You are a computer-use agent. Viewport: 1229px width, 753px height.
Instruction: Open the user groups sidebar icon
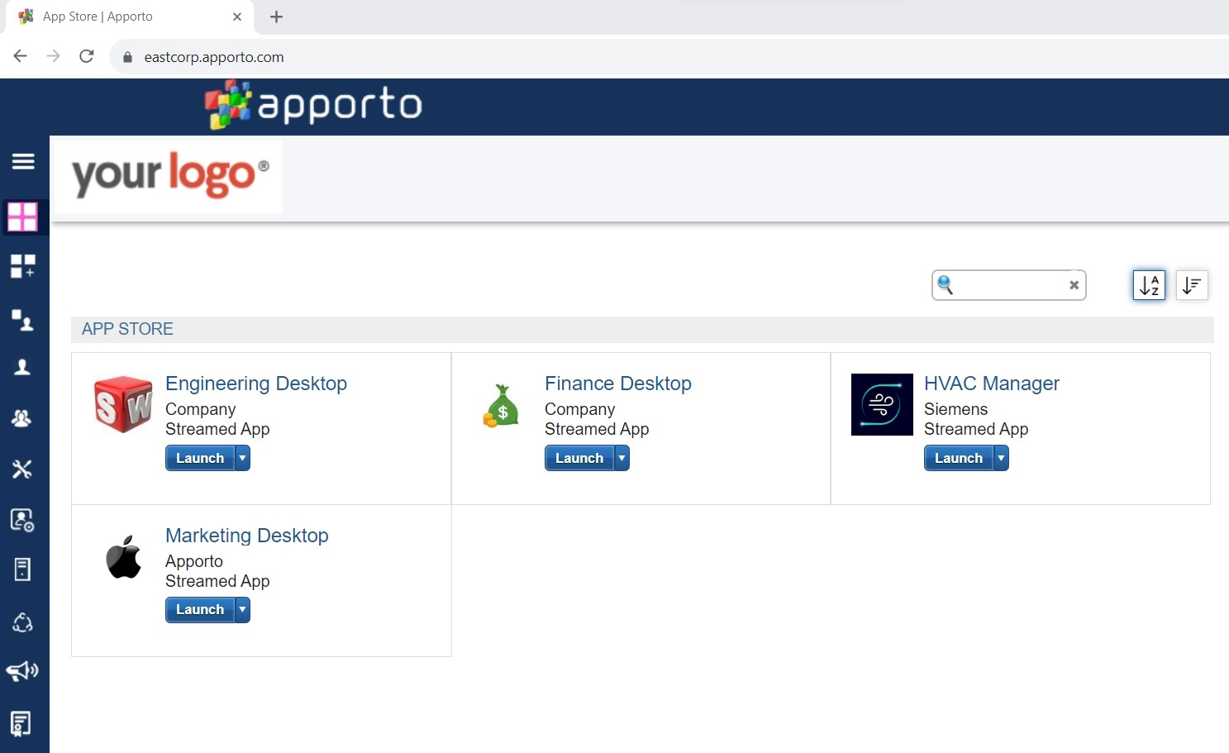[22, 418]
